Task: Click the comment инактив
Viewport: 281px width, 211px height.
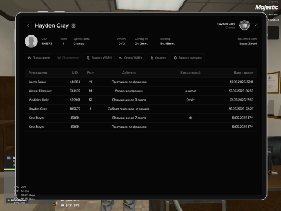Action: pyautogui.click(x=191, y=91)
